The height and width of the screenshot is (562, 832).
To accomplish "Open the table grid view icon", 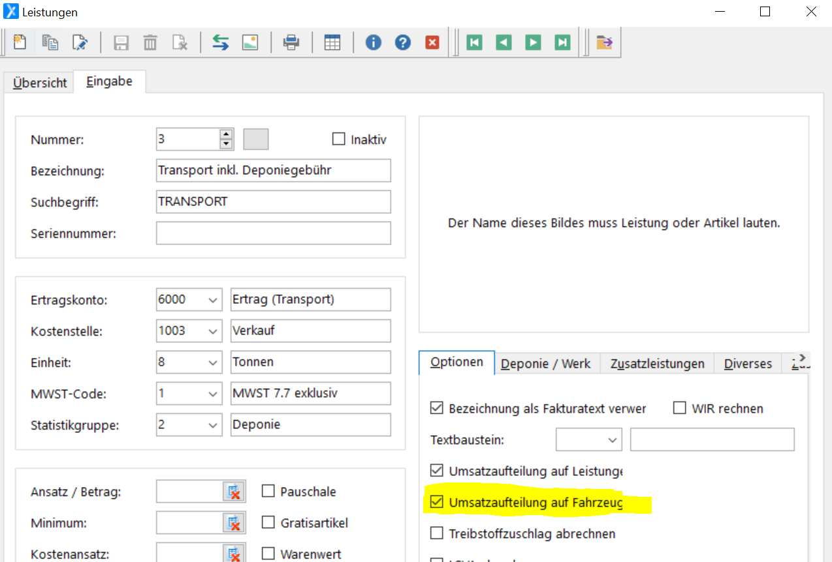I will [332, 43].
